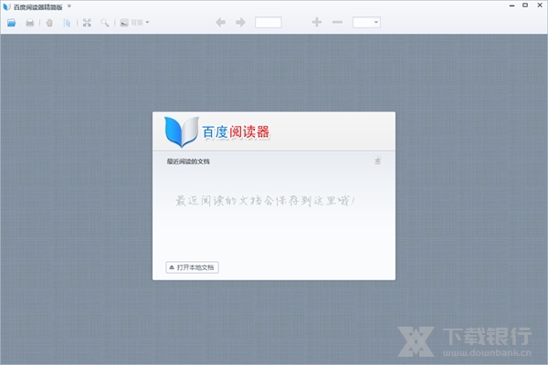Viewport: 548px width, 365px height.
Task: Click the 最近阅读的文档 heading
Action: point(188,162)
